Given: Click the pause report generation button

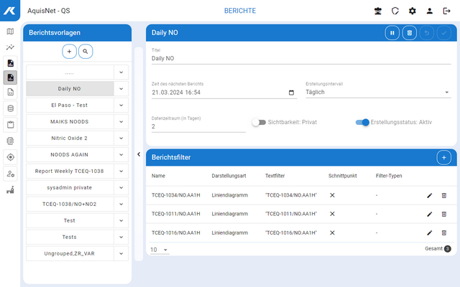Looking at the screenshot, I should pyautogui.click(x=392, y=33).
